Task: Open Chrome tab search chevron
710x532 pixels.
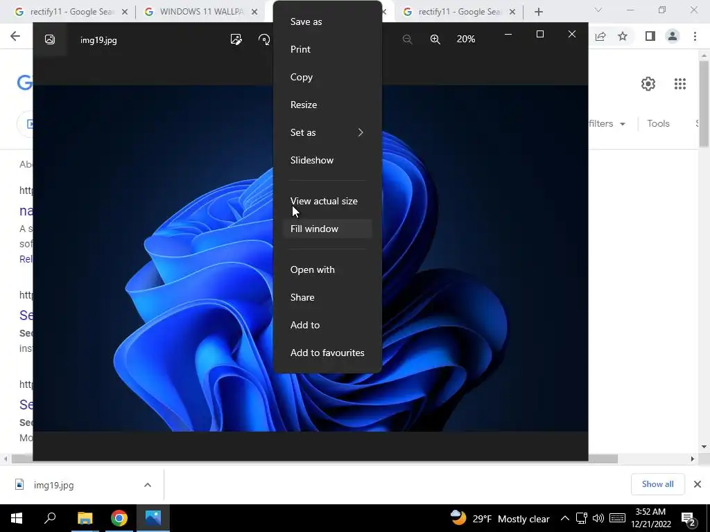Action: pyautogui.click(x=598, y=10)
